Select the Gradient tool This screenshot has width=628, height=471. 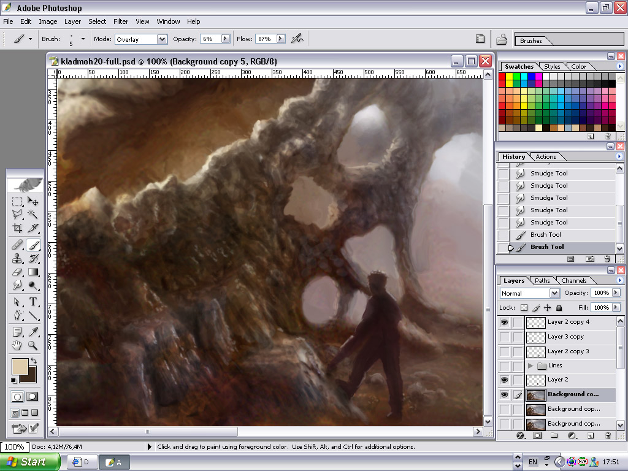[33, 272]
